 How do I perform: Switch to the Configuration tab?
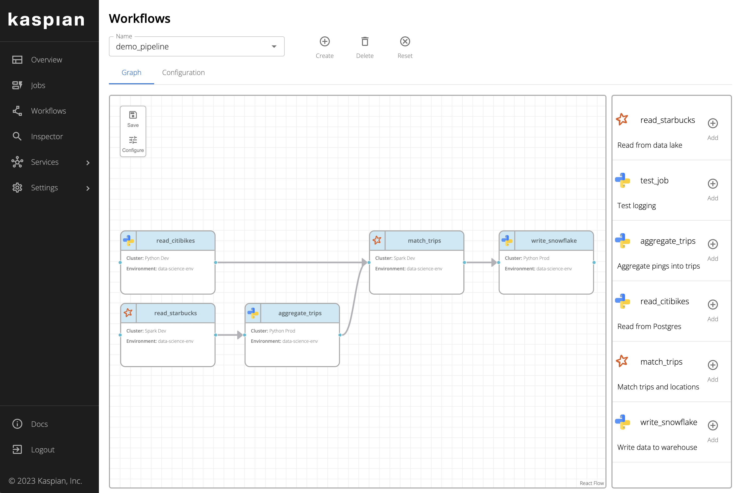click(183, 73)
